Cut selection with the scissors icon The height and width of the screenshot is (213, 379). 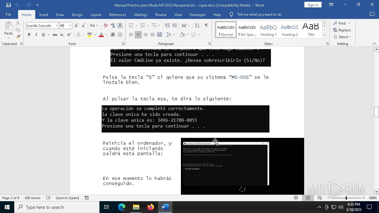18,23
